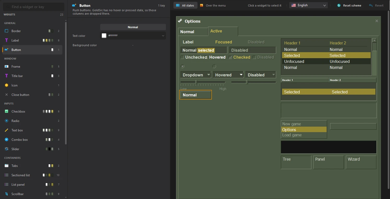
Task: Open the Sectioned list icon
Action: click(7, 175)
